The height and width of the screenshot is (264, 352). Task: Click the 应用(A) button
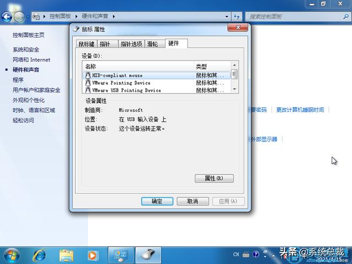[x=228, y=201]
